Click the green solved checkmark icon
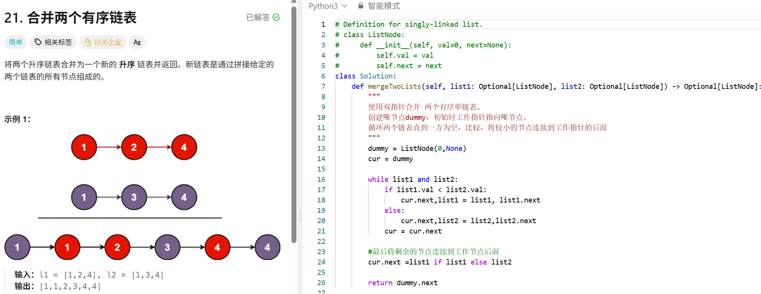This screenshot has width=761, height=294. pyautogui.click(x=277, y=17)
